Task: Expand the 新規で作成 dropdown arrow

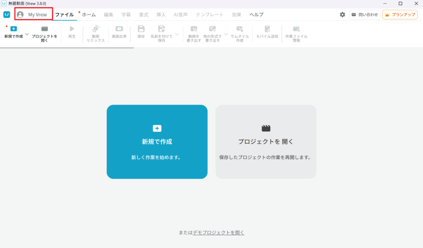Action: click(27, 34)
